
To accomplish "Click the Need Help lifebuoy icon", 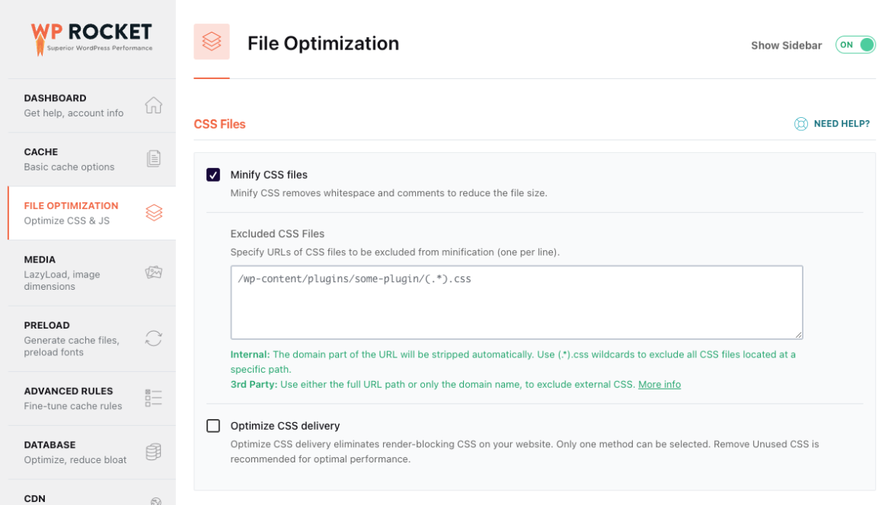I will (801, 124).
